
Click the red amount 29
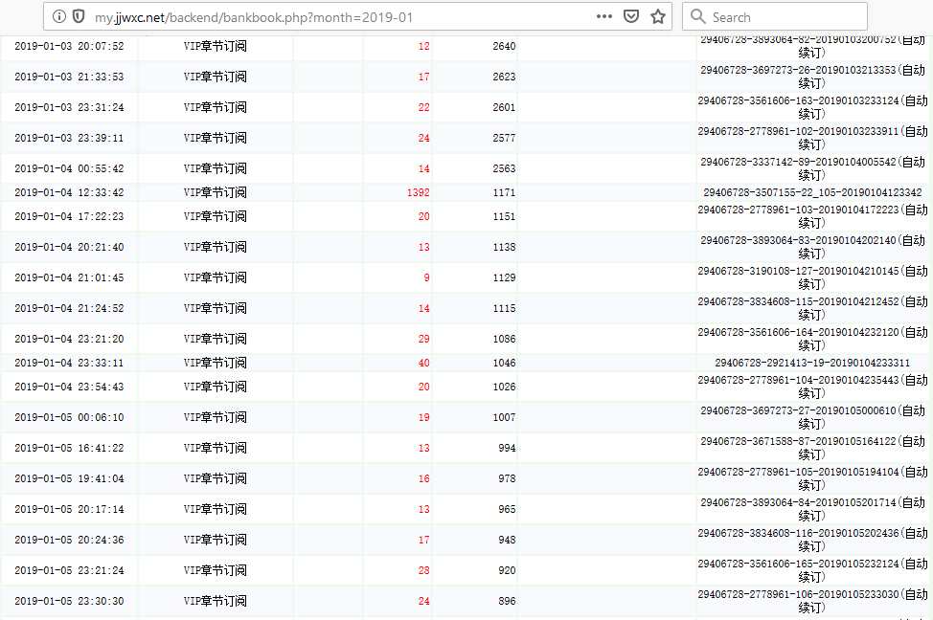coord(423,339)
